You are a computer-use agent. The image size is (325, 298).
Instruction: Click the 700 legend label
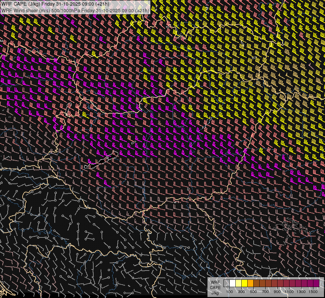tap(265, 292)
